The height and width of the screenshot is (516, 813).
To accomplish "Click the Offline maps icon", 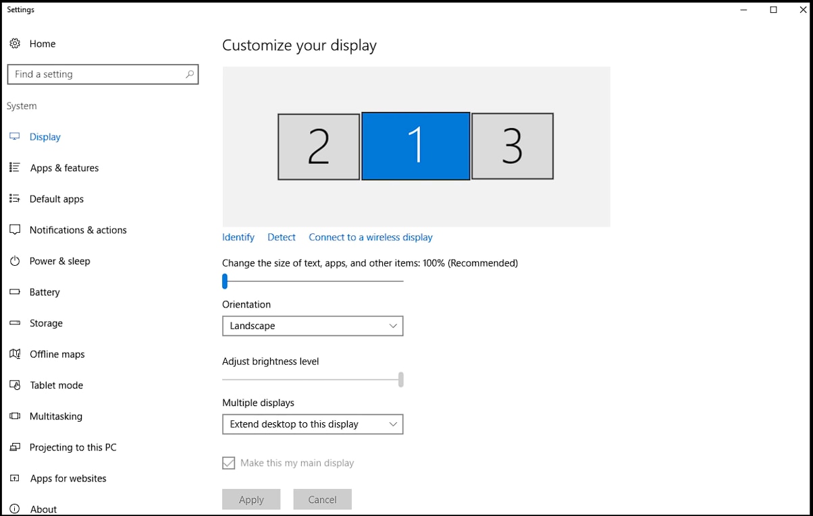I will tap(15, 353).
